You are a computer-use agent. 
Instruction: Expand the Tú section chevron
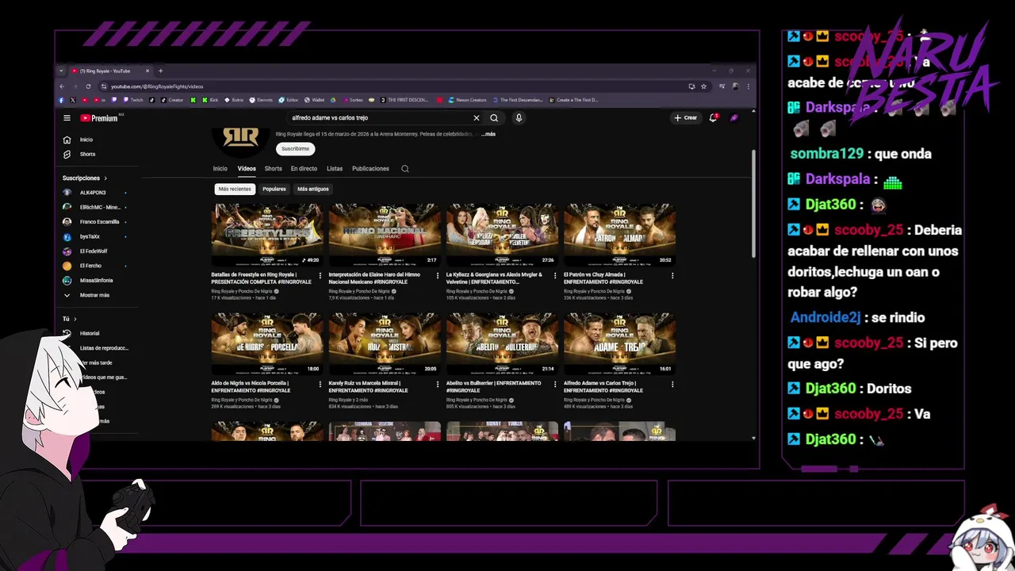[x=75, y=319]
